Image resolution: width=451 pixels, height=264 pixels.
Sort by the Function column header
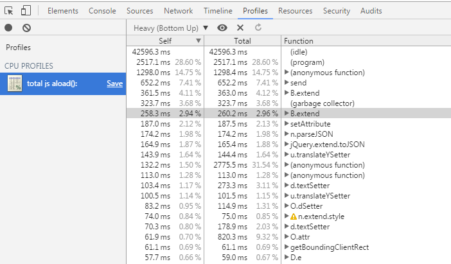click(x=366, y=41)
